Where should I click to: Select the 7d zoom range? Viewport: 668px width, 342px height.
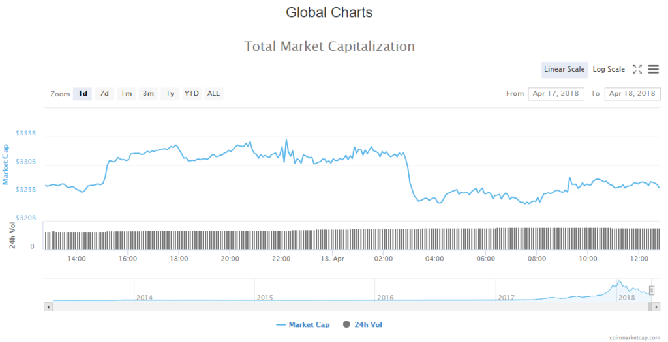(104, 94)
